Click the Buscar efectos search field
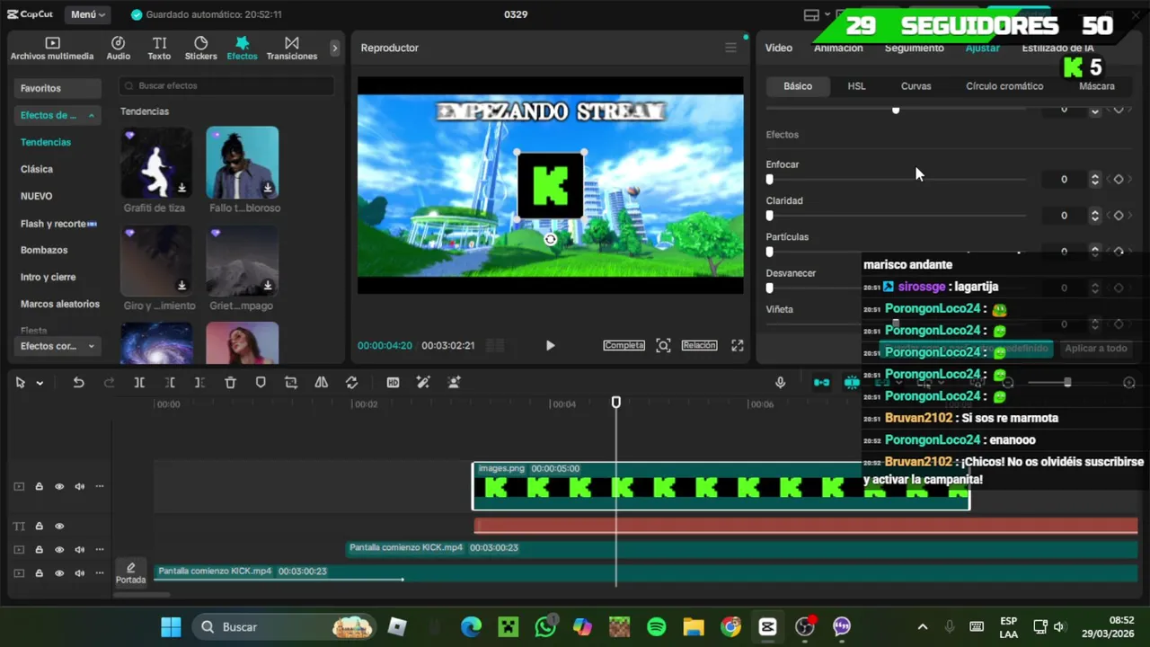 pyautogui.click(x=226, y=85)
